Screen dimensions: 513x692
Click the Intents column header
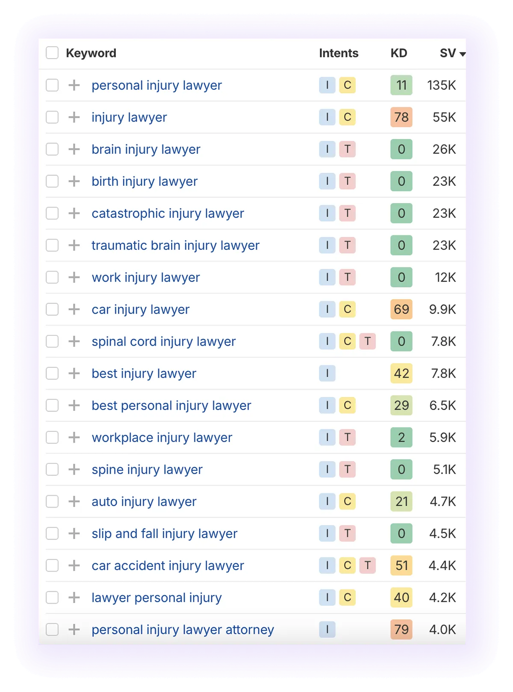pyautogui.click(x=338, y=53)
